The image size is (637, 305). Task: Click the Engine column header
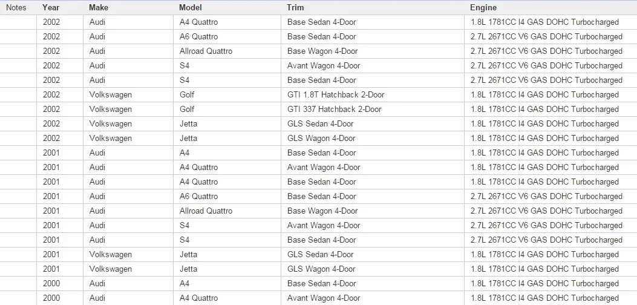coord(483,8)
